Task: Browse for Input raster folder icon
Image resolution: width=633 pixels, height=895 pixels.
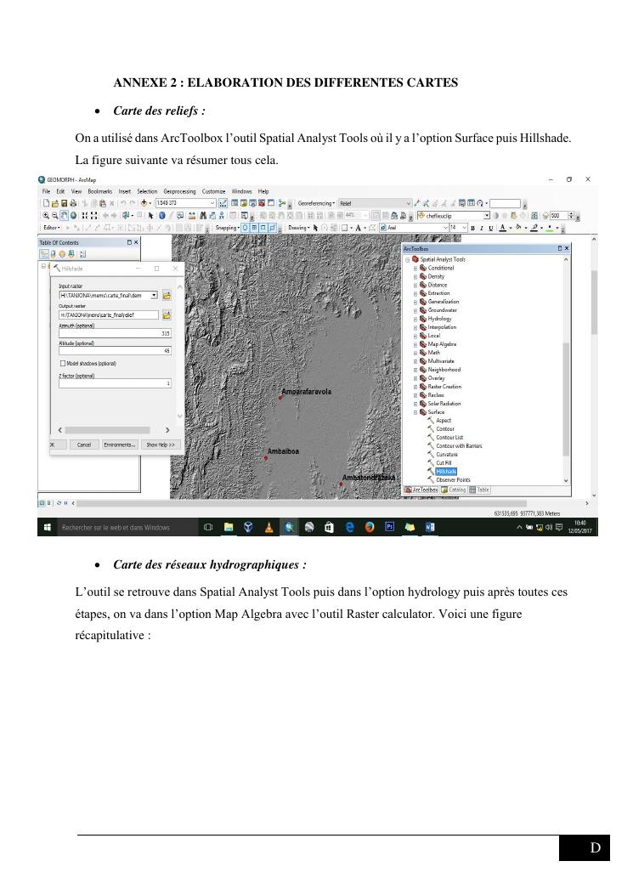Action: coord(167,295)
